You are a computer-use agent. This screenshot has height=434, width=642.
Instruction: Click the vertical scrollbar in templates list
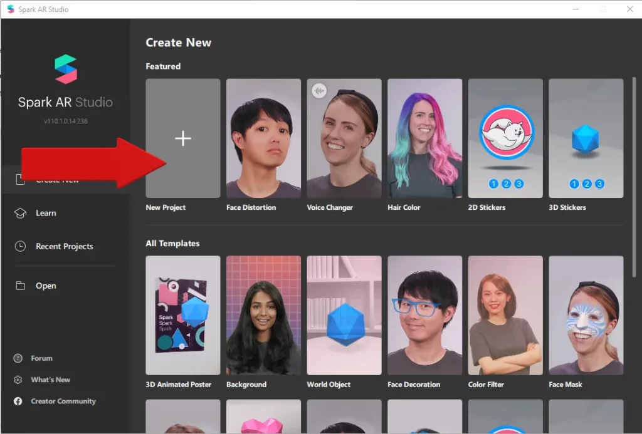pyautogui.click(x=634, y=177)
